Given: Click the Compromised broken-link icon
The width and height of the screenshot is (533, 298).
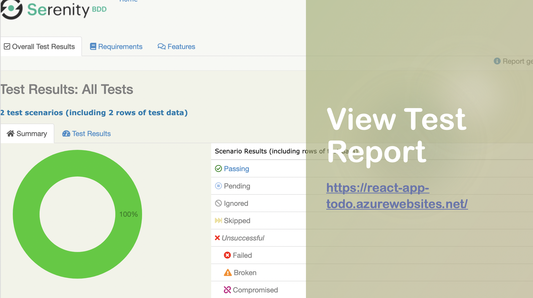Looking at the screenshot, I should tap(227, 290).
